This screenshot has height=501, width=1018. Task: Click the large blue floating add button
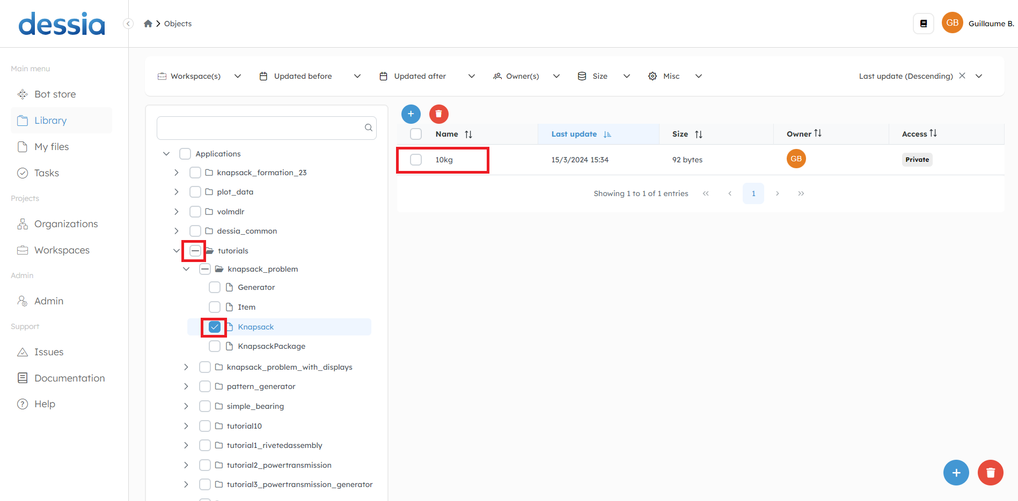(956, 473)
